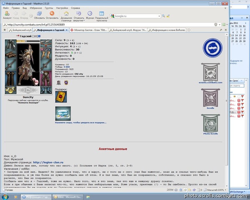The image size is (250, 200).
Task: Click the search magnifier icon
Action: tap(163, 16)
